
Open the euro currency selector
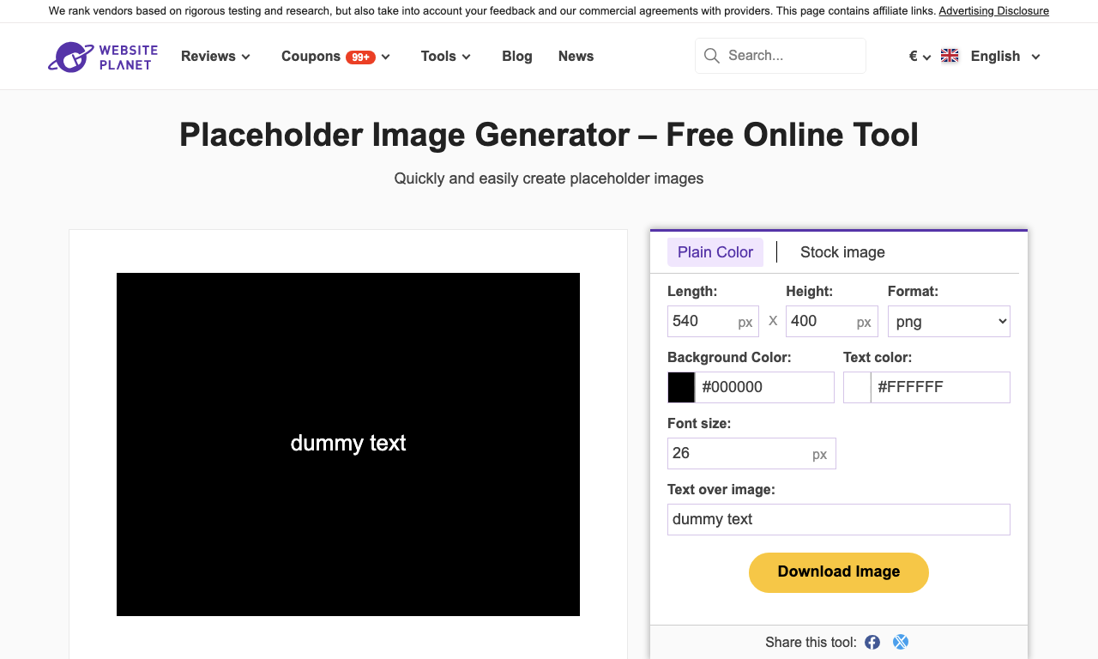tap(920, 57)
